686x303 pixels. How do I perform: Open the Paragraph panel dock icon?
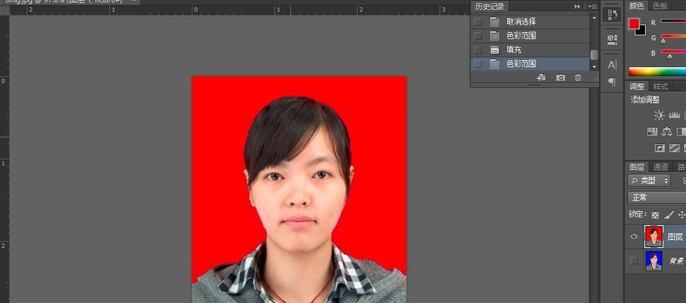click(612, 82)
